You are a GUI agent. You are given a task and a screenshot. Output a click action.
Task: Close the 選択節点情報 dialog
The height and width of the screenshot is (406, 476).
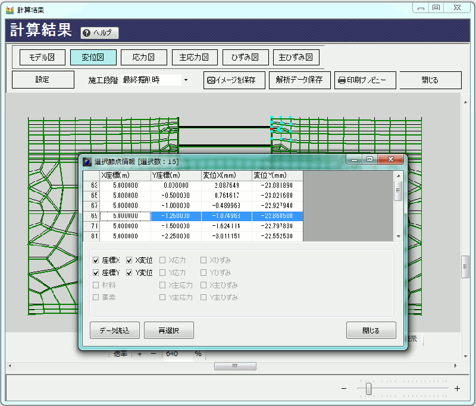click(391, 159)
